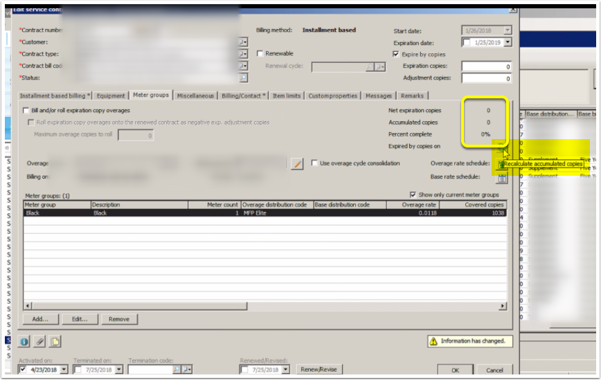Click the Overage distribution code column header
This screenshot has height=380, width=601.
pyautogui.click(x=278, y=205)
